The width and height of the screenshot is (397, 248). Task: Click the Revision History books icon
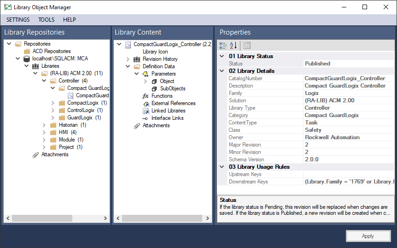tap(137, 59)
